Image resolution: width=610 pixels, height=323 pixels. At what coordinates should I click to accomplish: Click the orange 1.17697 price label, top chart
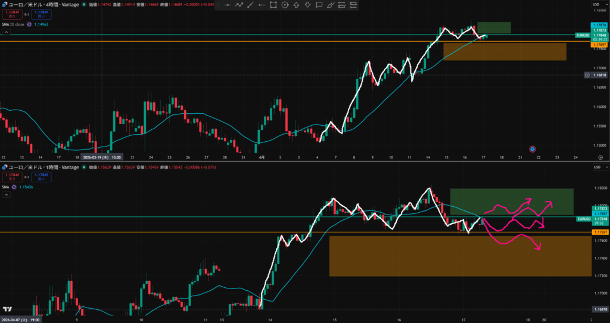click(x=598, y=45)
